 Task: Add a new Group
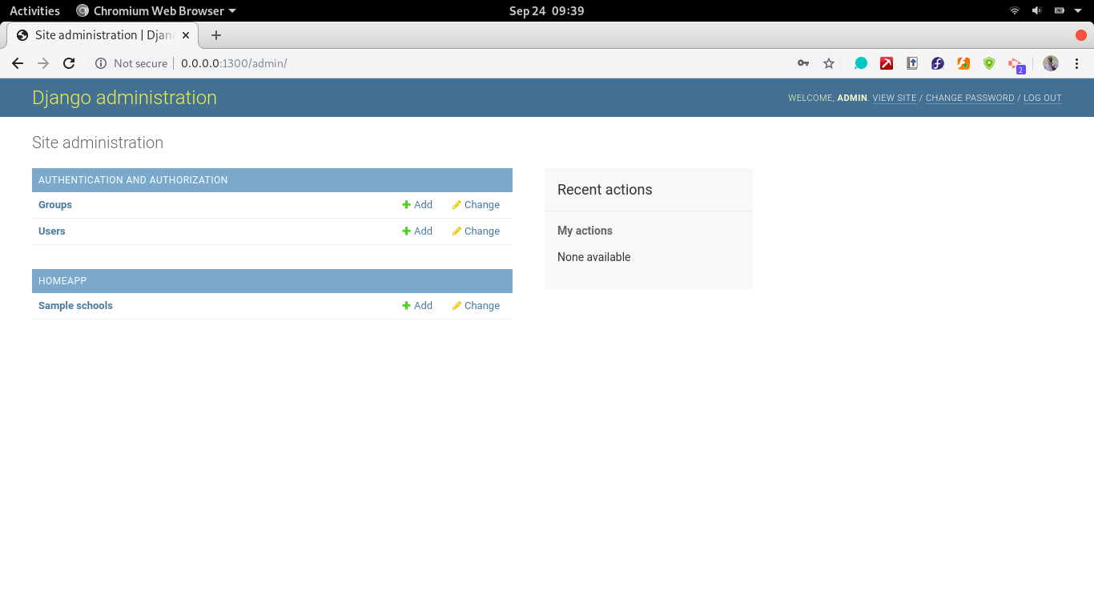(x=417, y=205)
